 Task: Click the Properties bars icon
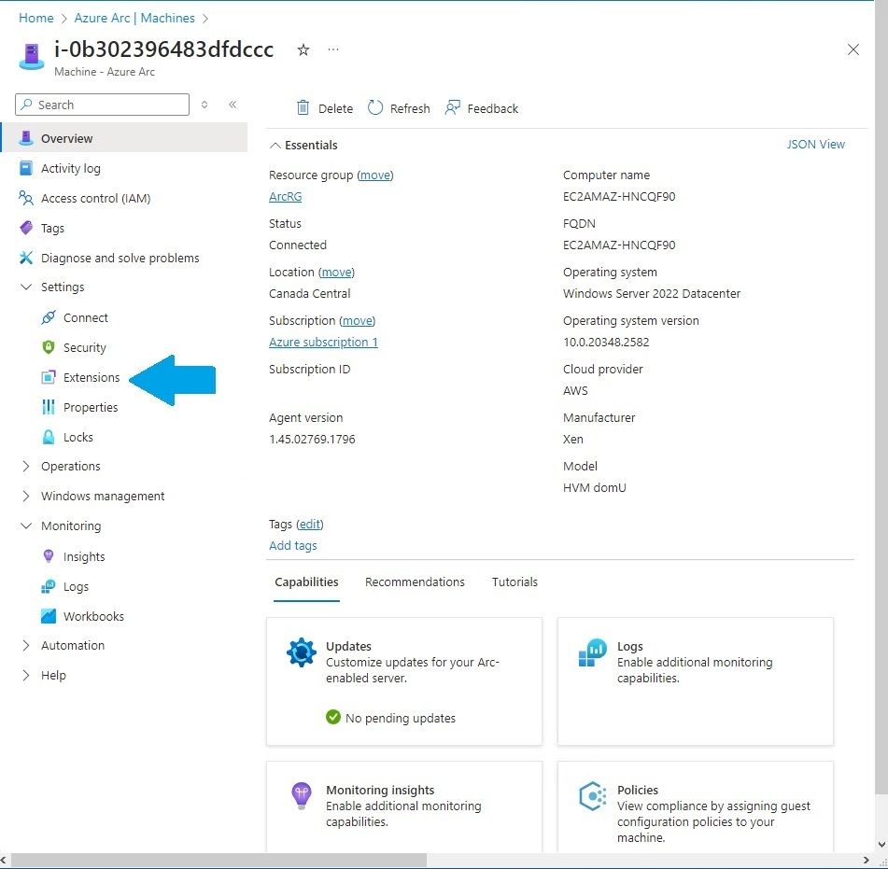click(49, 407)
